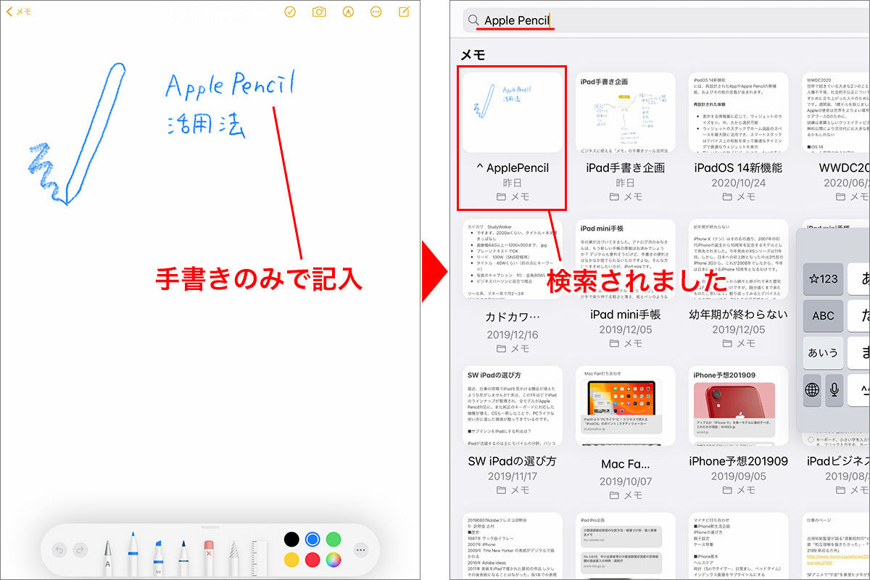Tap the メモ folder label under カドカワ

513,349
